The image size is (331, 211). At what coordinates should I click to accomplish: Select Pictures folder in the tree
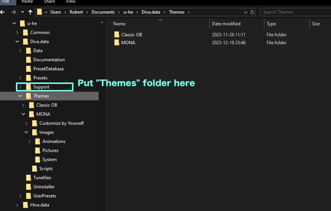tap(50, 150)
